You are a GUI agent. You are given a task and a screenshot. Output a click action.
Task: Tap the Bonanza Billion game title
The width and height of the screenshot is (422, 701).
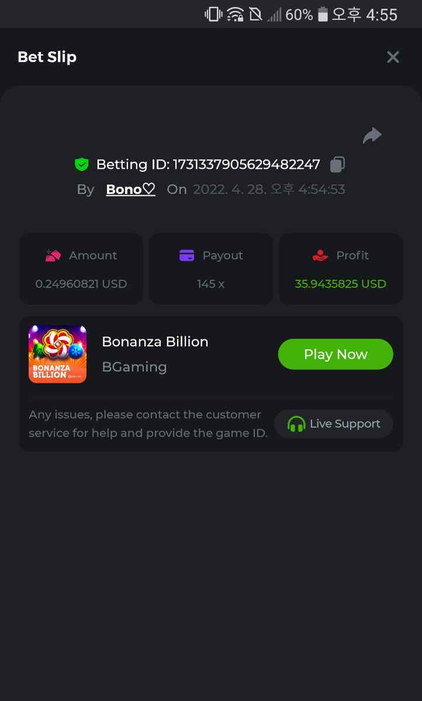click(155, 342)
